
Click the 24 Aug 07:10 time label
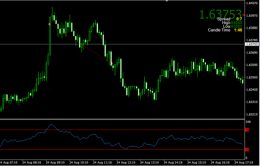[9, 163]
